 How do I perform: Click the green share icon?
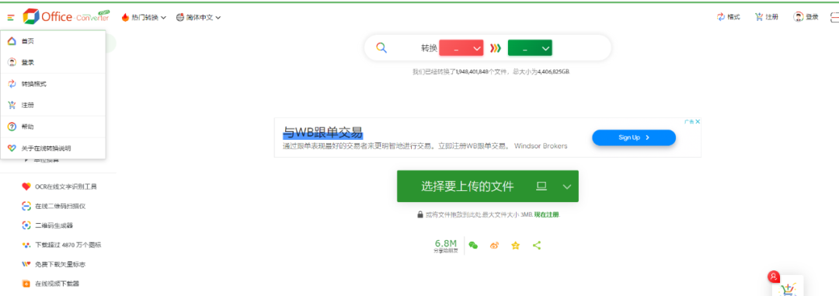[x=537, y=246]
